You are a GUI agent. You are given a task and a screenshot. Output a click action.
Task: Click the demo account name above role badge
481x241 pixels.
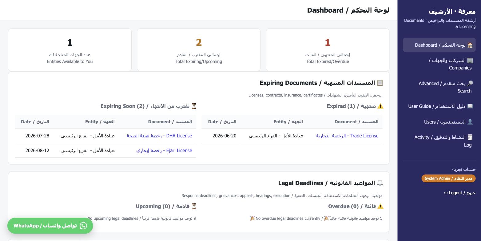464,169
